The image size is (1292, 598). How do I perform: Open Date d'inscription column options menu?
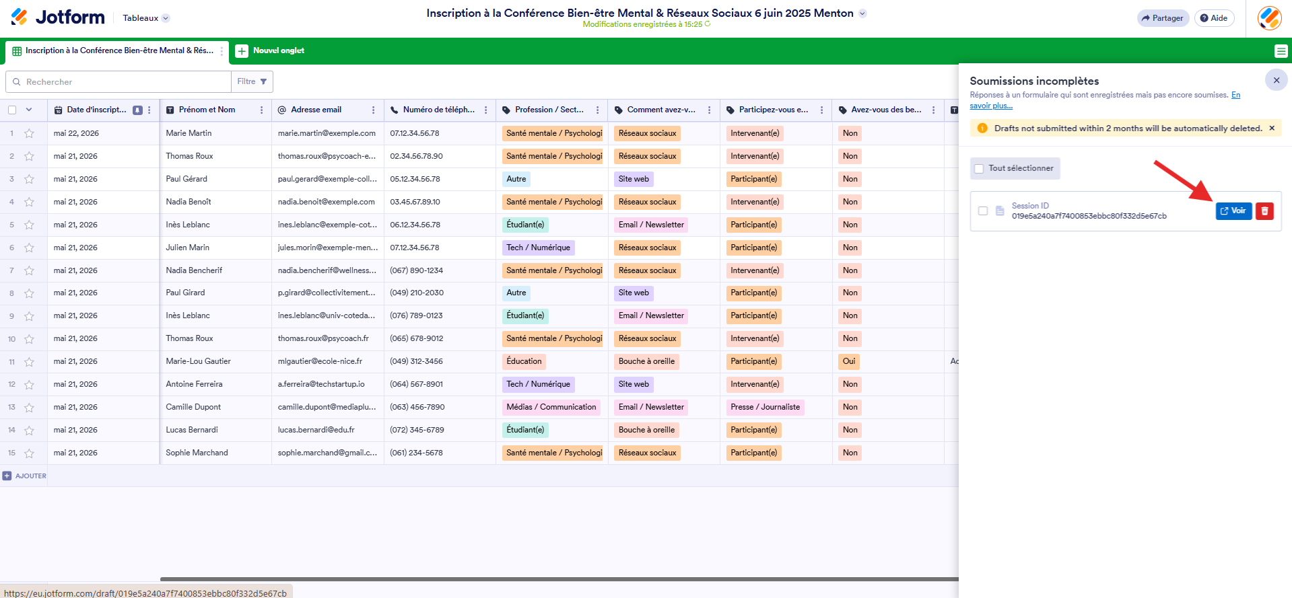(149, 110)
